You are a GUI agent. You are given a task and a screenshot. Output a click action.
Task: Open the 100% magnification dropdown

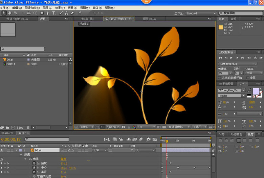86,127
